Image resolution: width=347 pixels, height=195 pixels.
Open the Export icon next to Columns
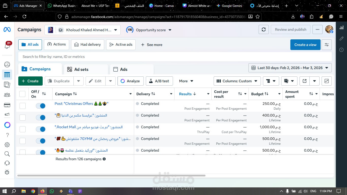[x=304, y=81]
